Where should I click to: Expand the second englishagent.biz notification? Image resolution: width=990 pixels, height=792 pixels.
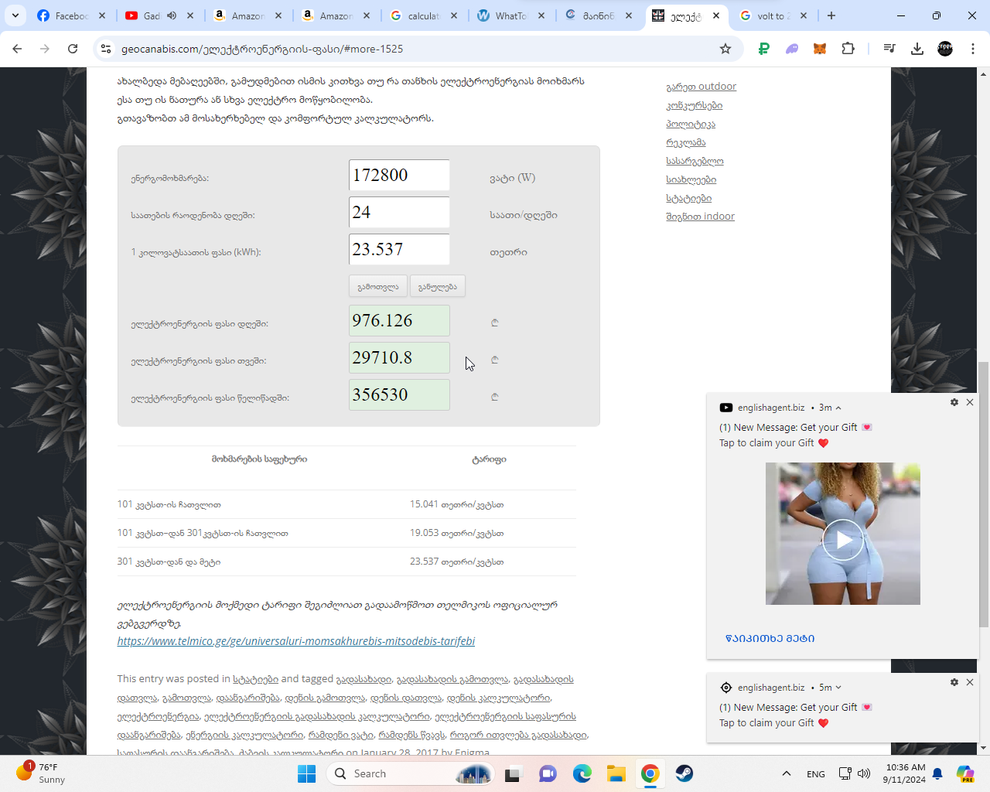[x=838, y=688]
